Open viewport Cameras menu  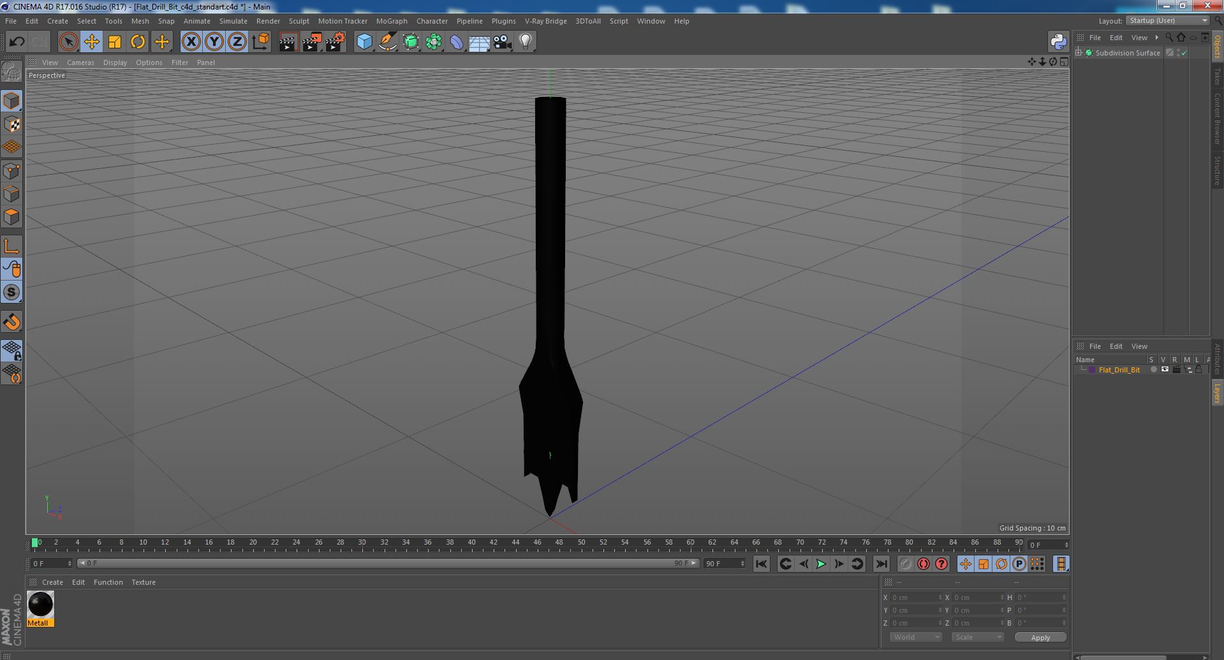(x=80, y=62)
